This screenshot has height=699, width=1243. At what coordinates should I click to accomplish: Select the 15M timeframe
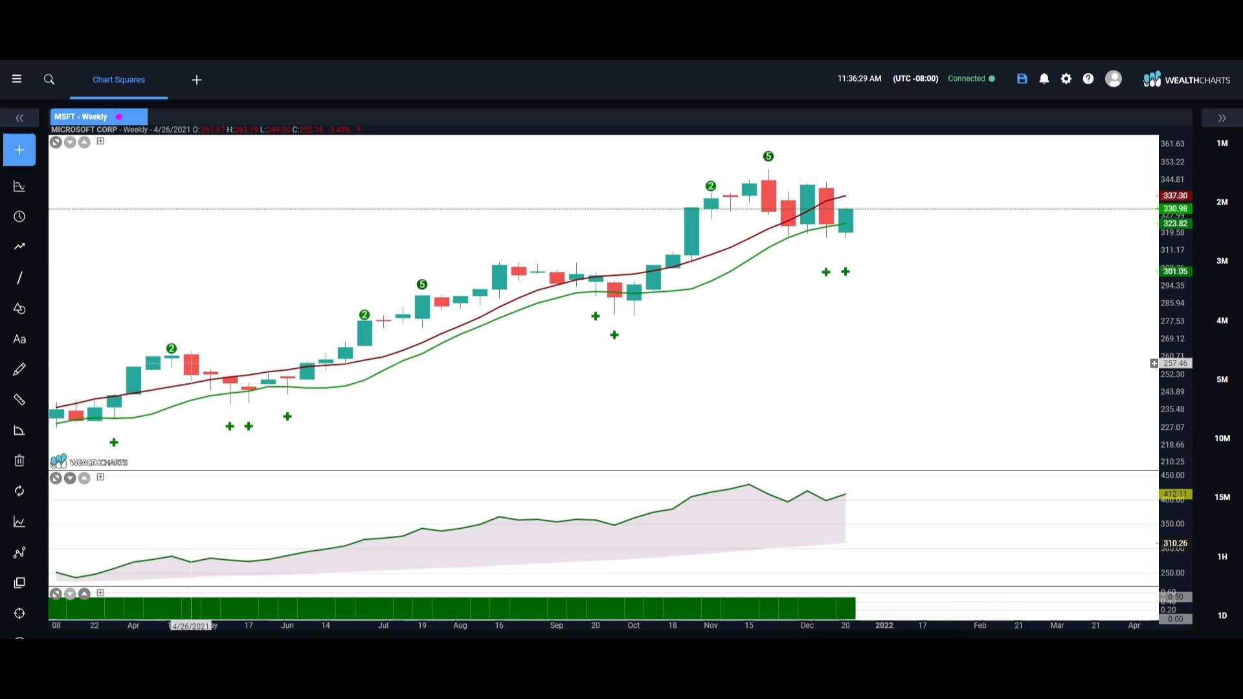1222,497
